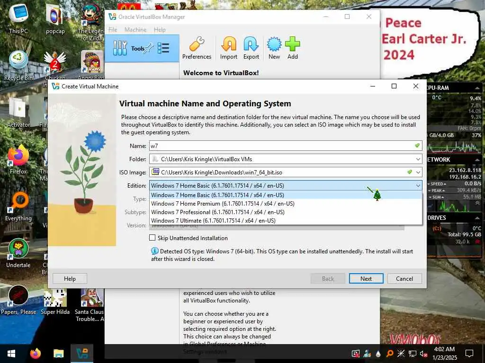Image resolution: width=485 pixels, height=363 pixels.
Task: Open the Everything desktop shortcut
Action: click(18, 207)
